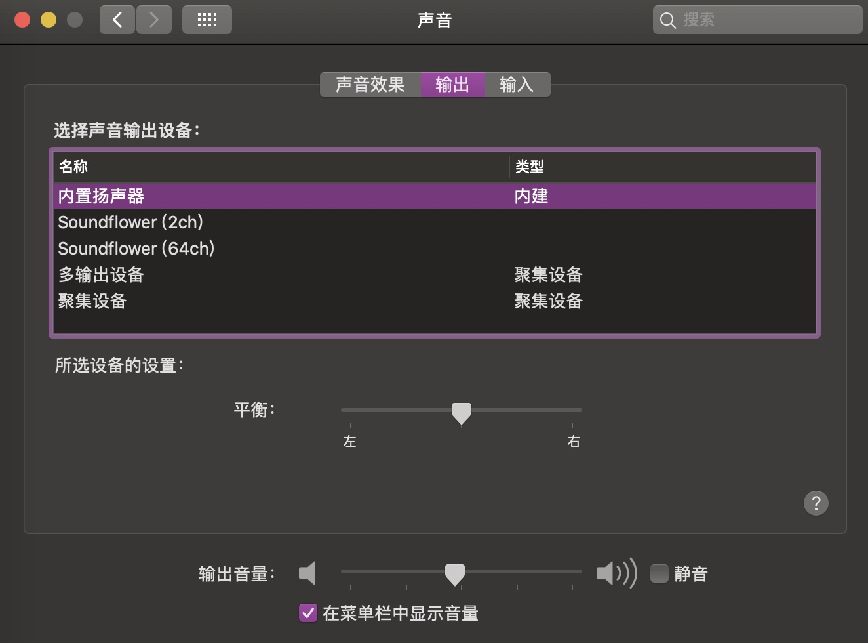Click the 平衡 balance slider handle
Image resolution: width=868 pixels, height=643 pixels.
point(462,412)
